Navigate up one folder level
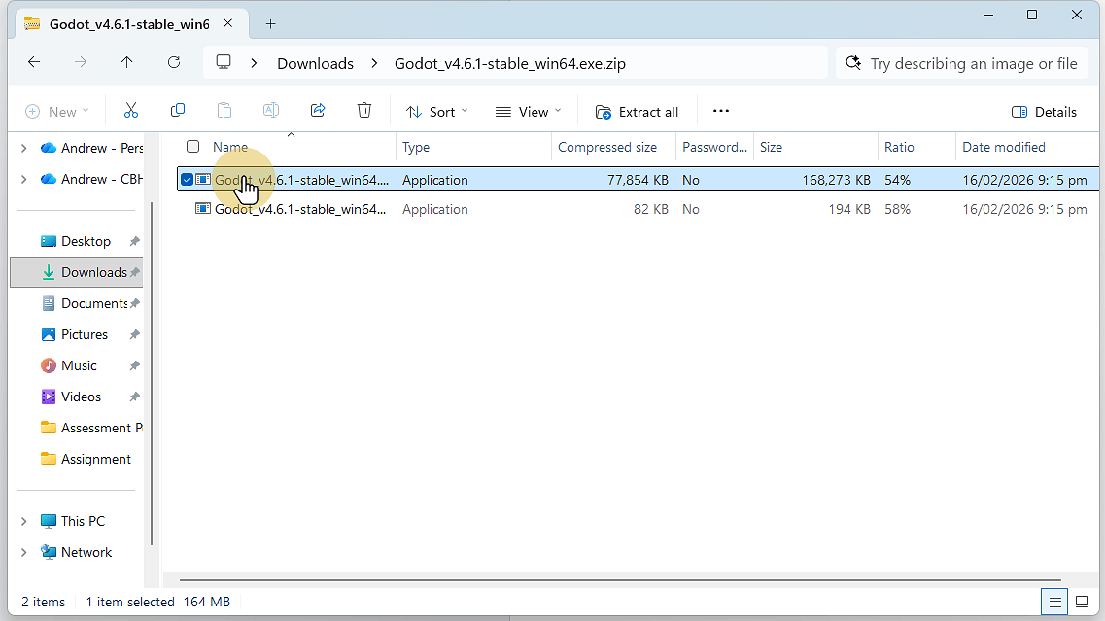Viewport: 1105px width, 621px height. (127, 62)
